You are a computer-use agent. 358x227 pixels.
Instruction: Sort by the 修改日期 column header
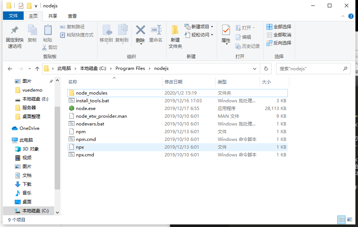click(x=189, y=82)
